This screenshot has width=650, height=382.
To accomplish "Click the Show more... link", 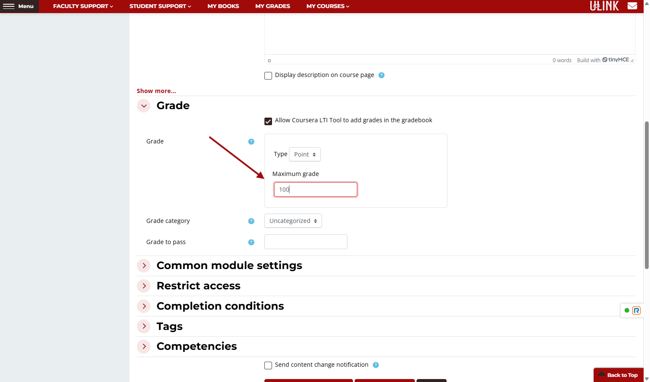I will pos(156,91).
